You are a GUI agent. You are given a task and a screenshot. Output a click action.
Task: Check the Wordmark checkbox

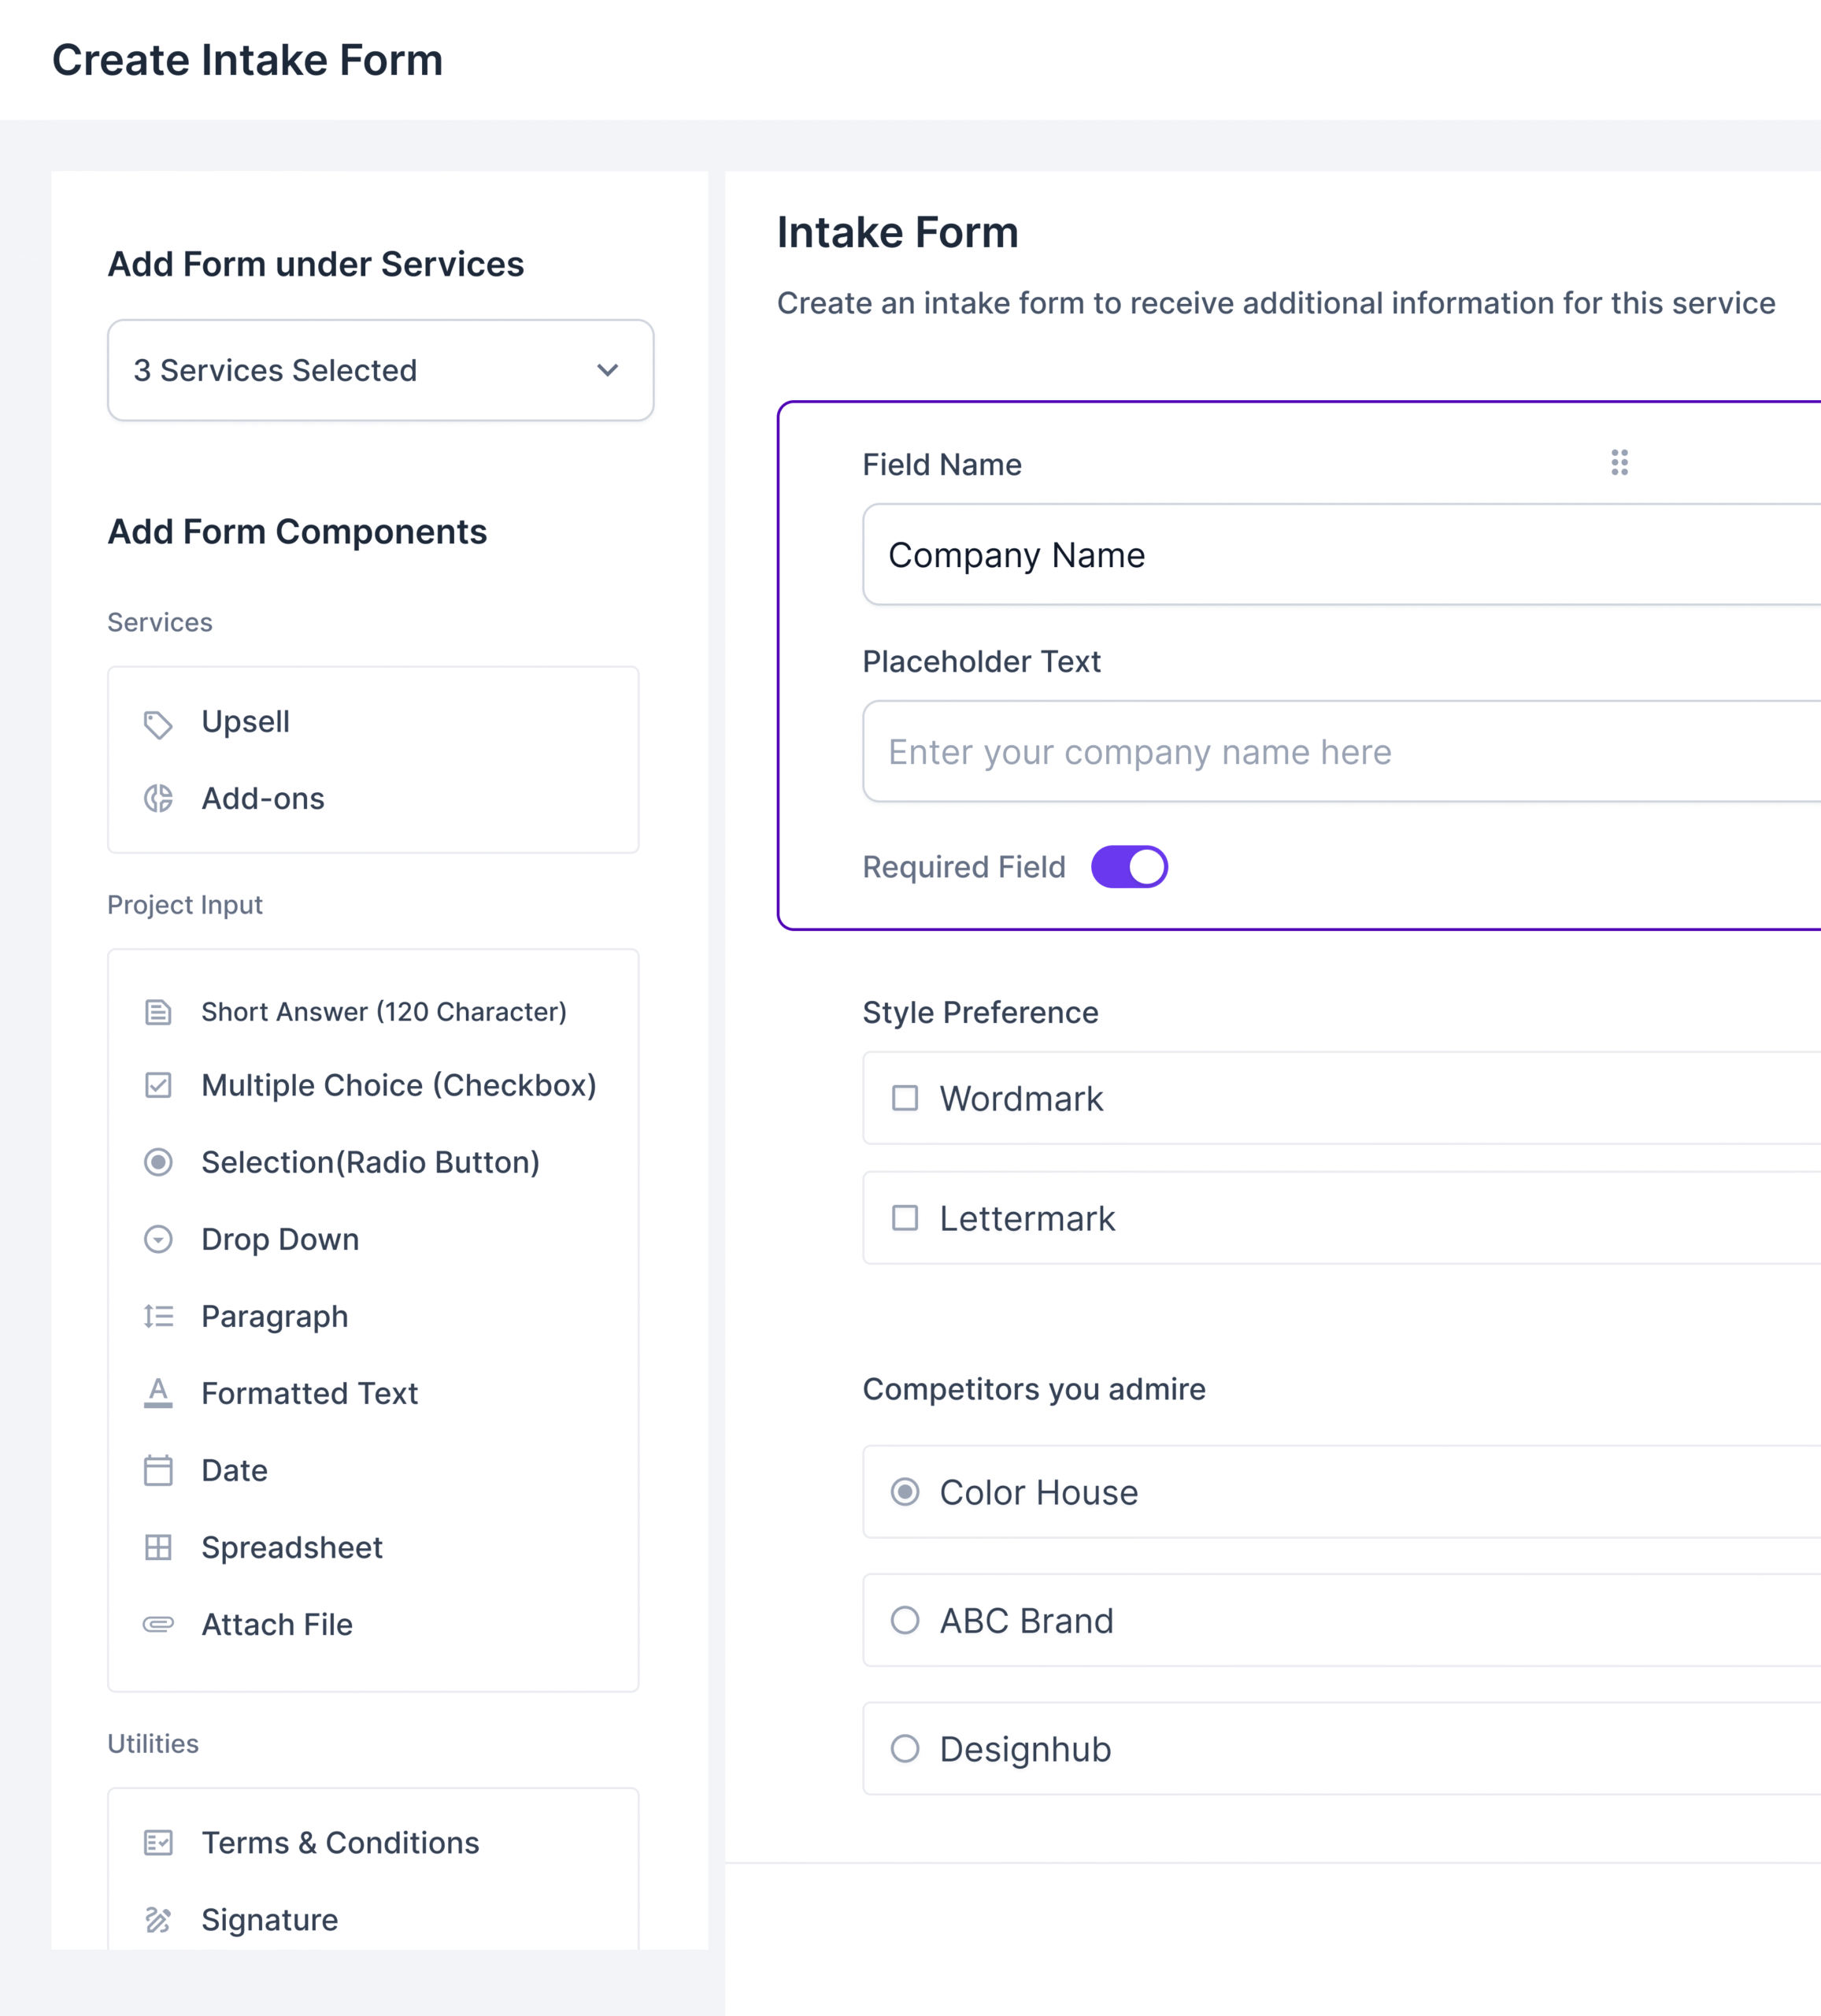pyautogui.click(x=905, y=1098)
